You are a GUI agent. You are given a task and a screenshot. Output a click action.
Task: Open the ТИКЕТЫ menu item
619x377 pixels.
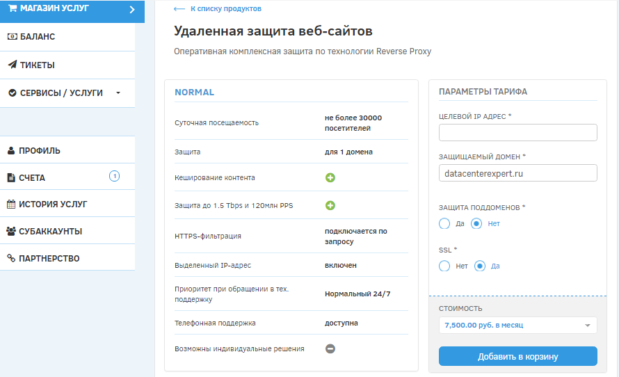[38, 65]
